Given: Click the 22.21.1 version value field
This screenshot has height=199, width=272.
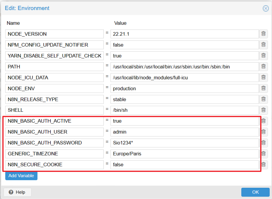Looking at the screenshot, I should pyautogui.click(x=184, y=34).
